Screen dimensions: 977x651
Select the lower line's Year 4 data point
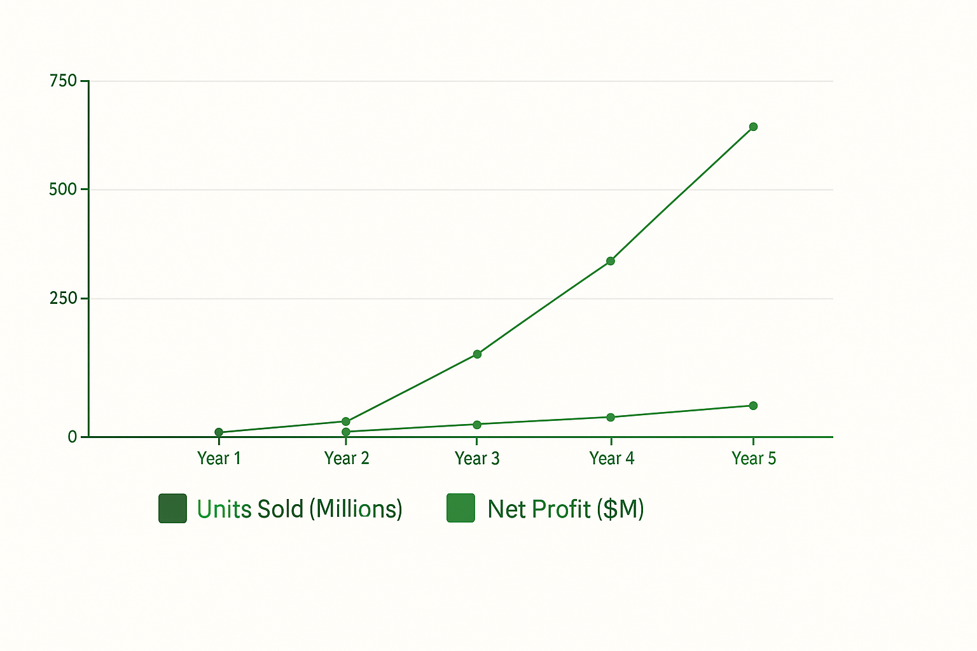point(611,417)
